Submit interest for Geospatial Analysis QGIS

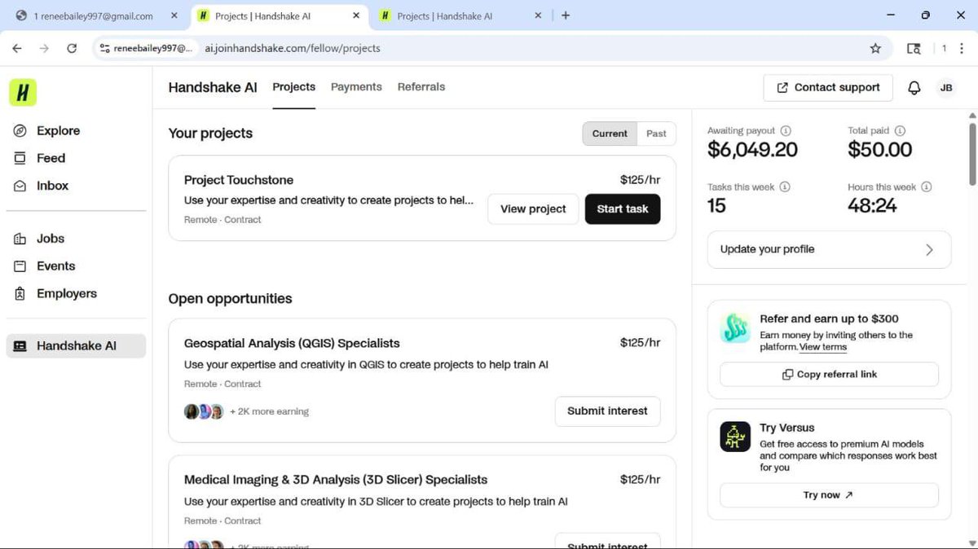point(607,411)
